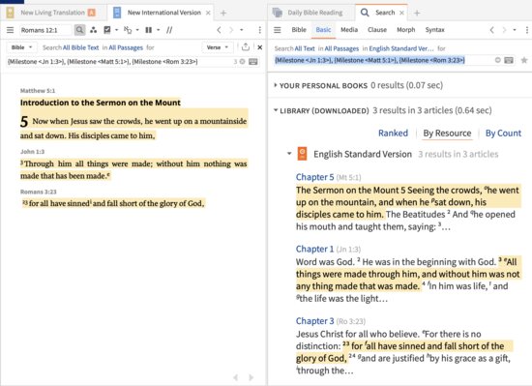Open Search panel history dropdown
532x386 pixels.
[x=515, y=30]
